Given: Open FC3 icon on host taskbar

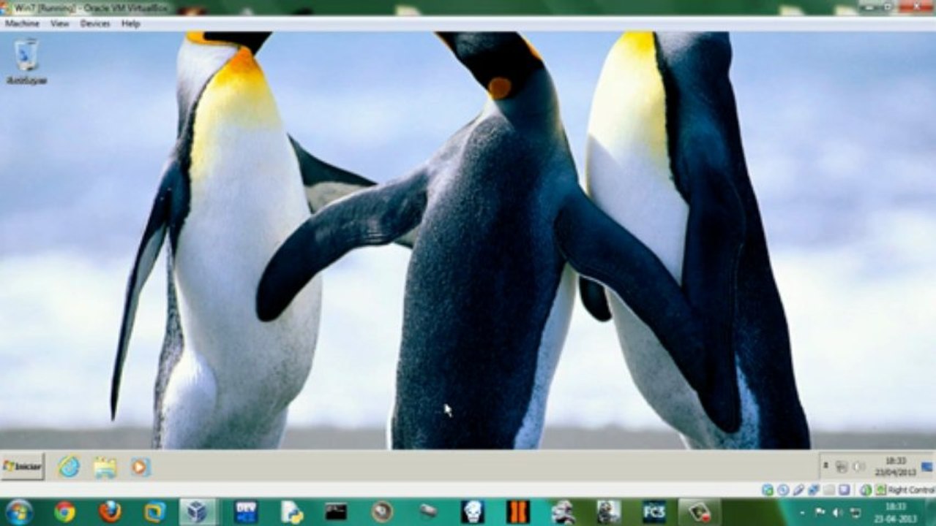Looking at the screenshot, I should (654, 512).
